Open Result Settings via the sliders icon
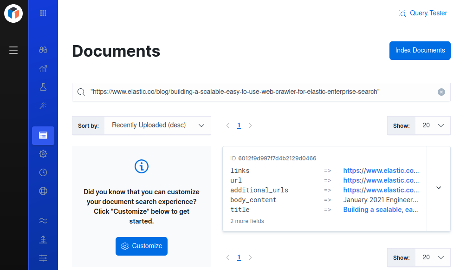This screenshot has height=270, width=460. pos(43,257)
